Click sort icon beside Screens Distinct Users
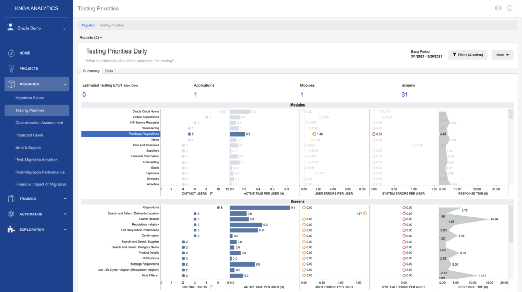Viewport: 522px width, 292px height. pos(211,287)
